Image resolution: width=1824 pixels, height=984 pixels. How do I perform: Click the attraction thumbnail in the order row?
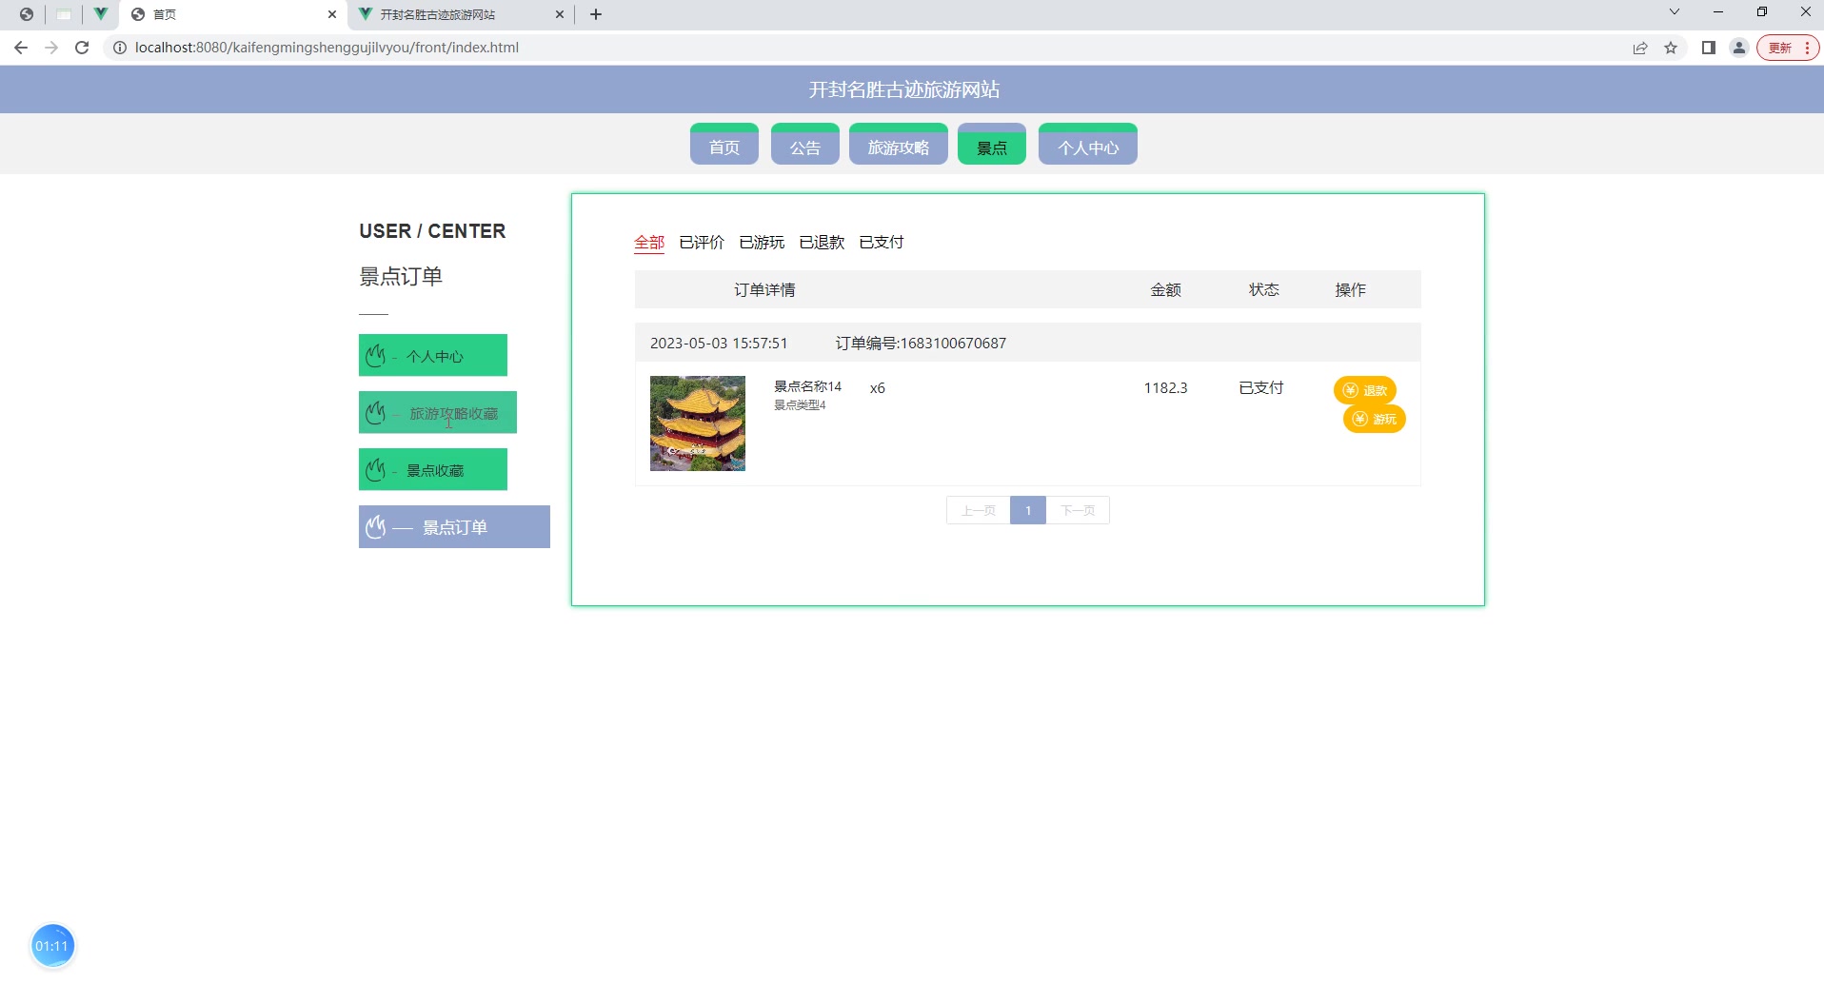(698, 423)
